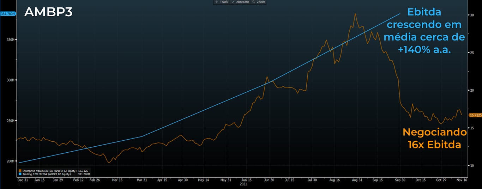
Task: Click the orange 16.7125 value tag on right axis
Action: pos(475,115)
